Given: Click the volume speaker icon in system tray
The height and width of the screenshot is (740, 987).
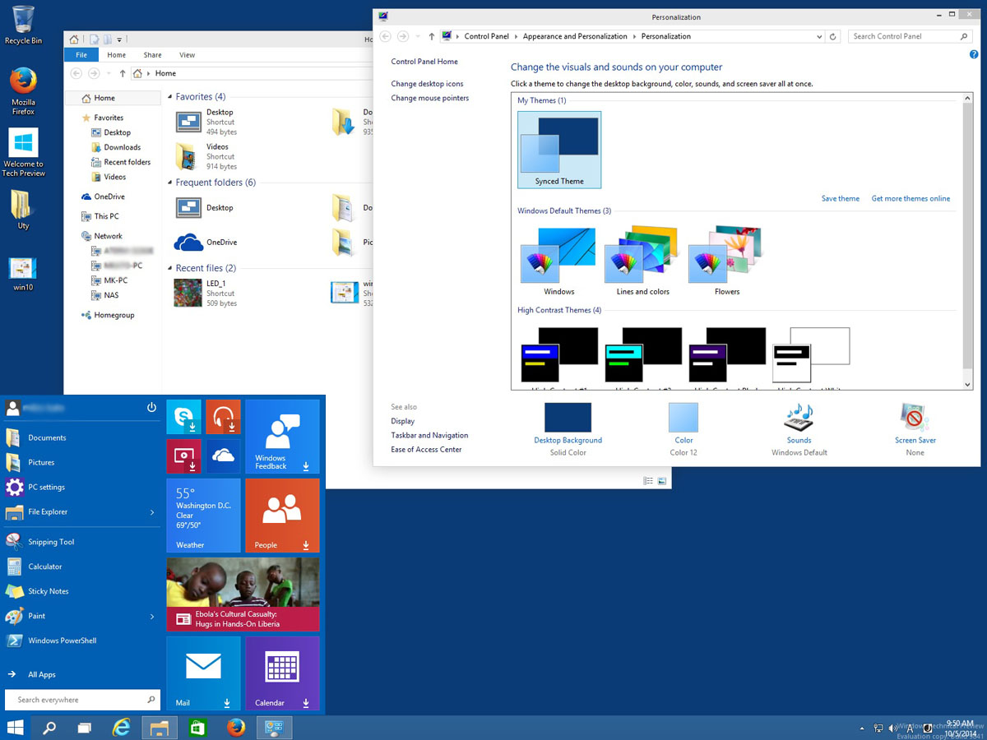Looking at the screenshot, I should pyautogui.click(x=893, y=728).
